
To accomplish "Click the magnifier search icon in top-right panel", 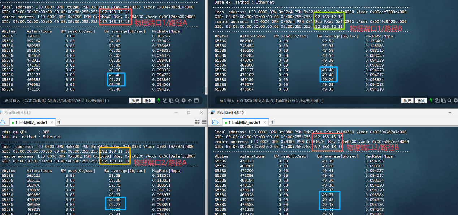I will (449, 100).
